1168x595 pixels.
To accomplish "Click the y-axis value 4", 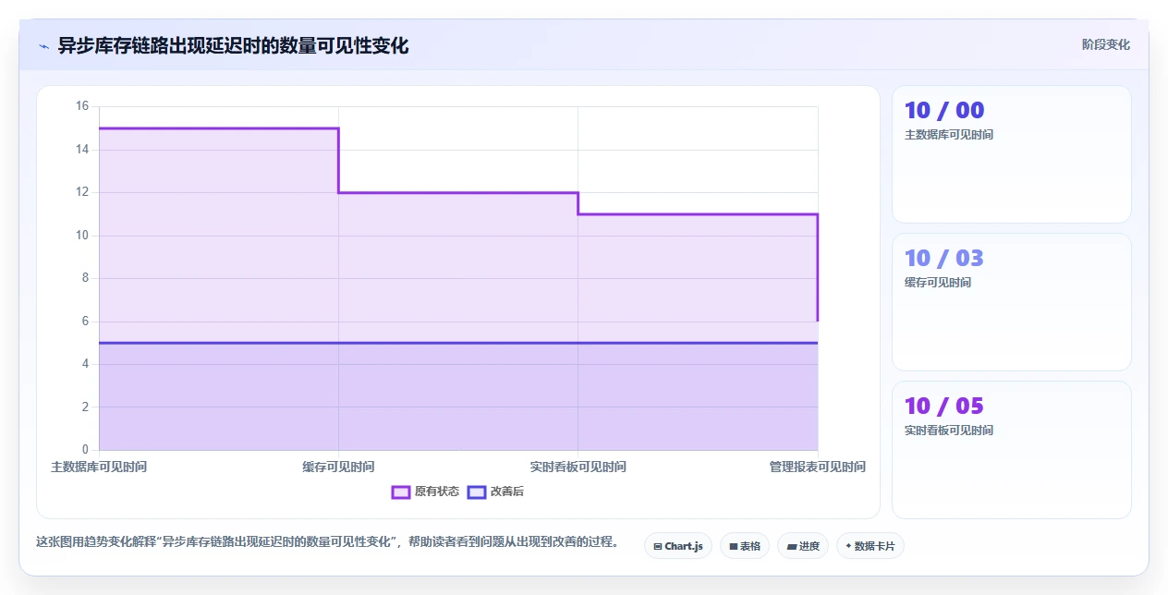I will coord(85,364).
